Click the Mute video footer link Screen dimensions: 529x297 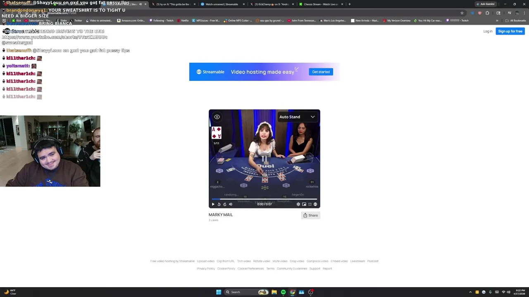tap(280, 261)
